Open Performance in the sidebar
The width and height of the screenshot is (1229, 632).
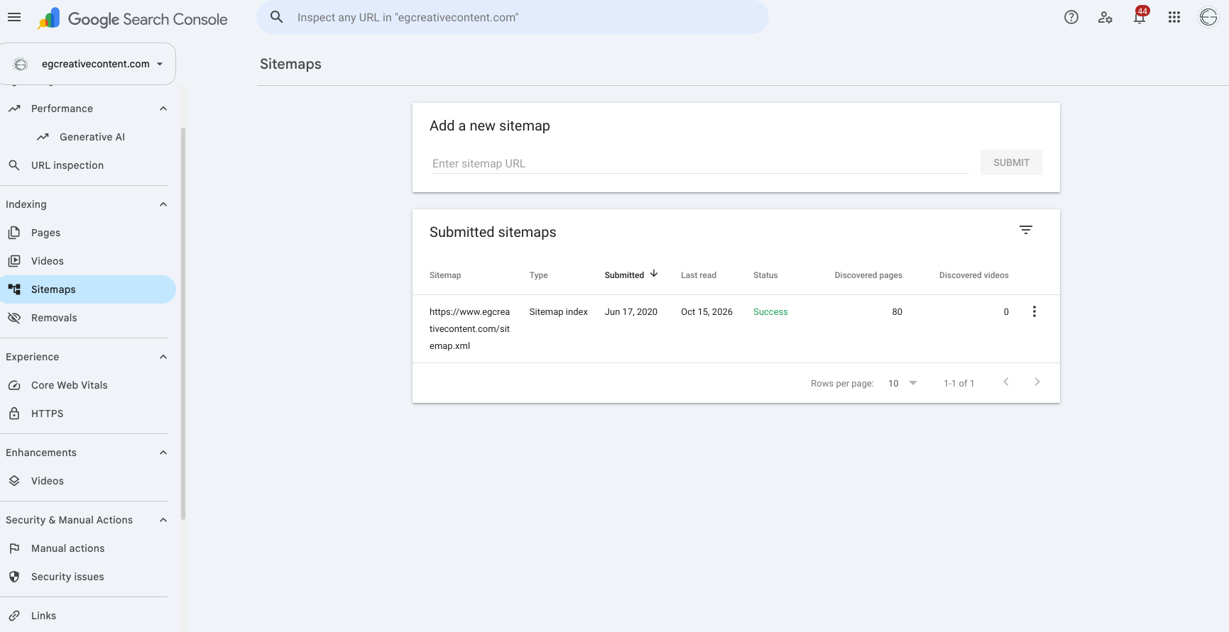click(62, 109)
